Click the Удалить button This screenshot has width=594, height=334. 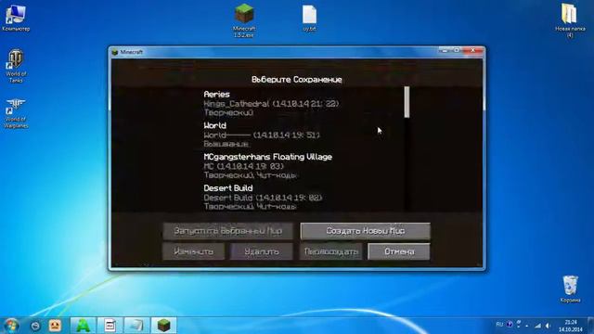[262, 251]
